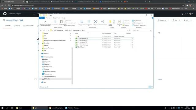Click Repositories in Explorer breadcrumb
This screenshot has width=196, height=110.
point(76,30)
